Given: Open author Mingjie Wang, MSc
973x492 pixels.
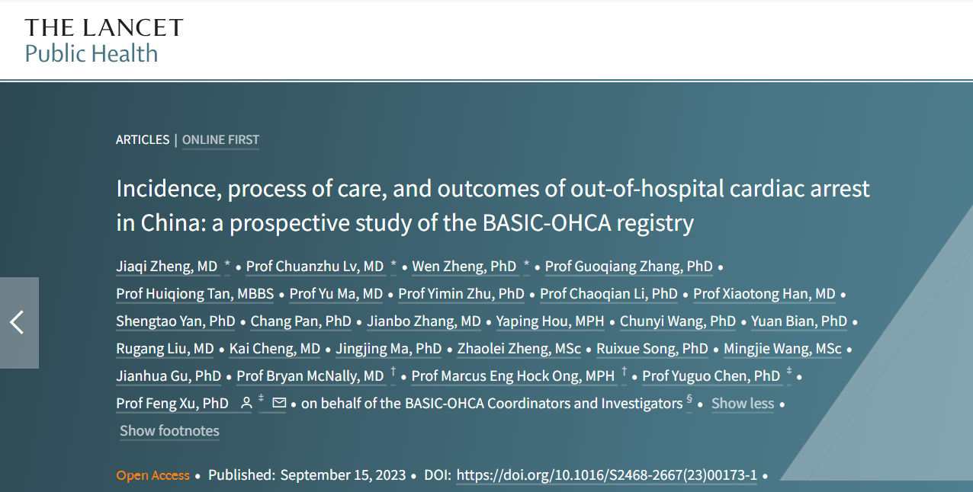Looking at the screenshot, I should click(782, 349).
